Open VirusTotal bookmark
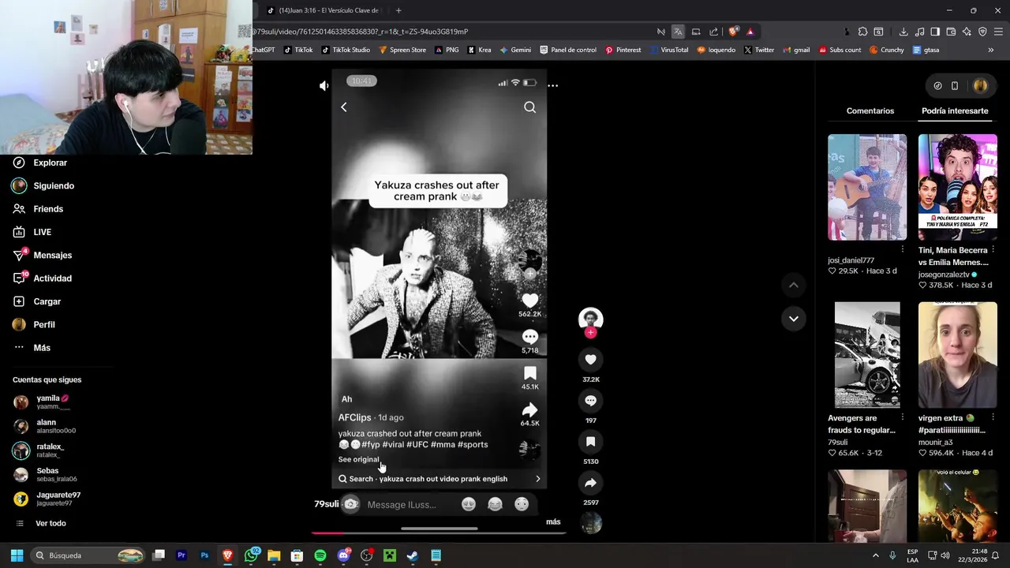This screenshot has width=1010, height=568. coord(668,50)
